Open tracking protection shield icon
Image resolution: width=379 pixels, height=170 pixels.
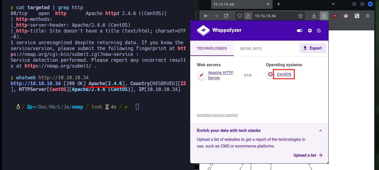(240, 16)
